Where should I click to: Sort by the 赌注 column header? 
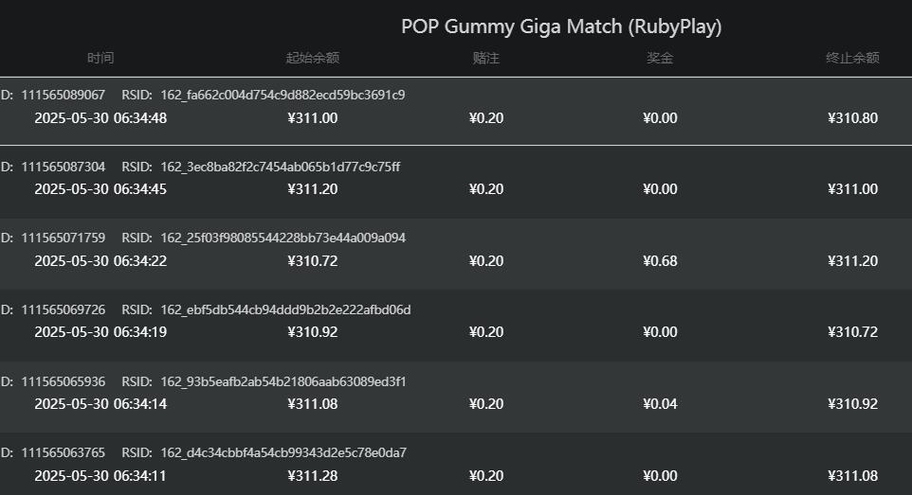pyautogui.click(x=485, y=58)
